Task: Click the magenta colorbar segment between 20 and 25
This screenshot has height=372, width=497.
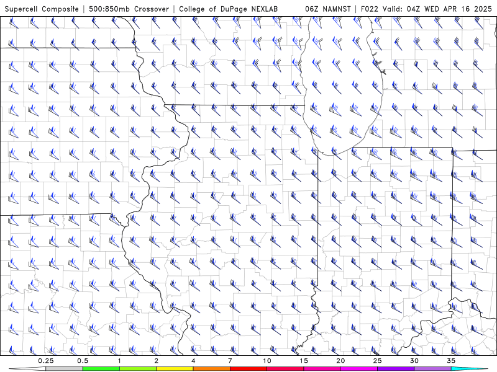Action: tap(359, 369)
